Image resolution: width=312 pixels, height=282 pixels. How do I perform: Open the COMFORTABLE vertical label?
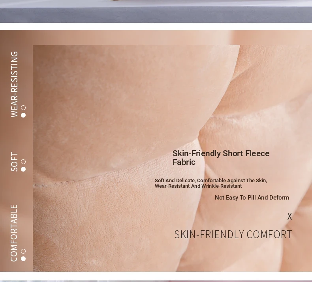click(14, 233)
